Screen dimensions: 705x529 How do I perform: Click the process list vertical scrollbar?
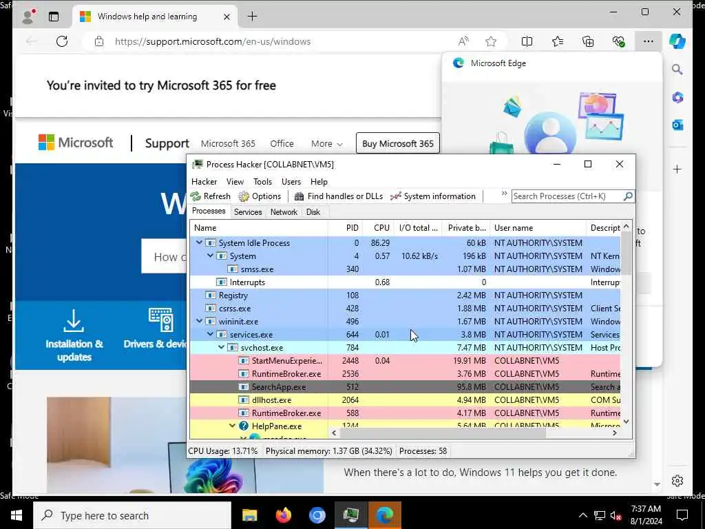tap(626, 253)
